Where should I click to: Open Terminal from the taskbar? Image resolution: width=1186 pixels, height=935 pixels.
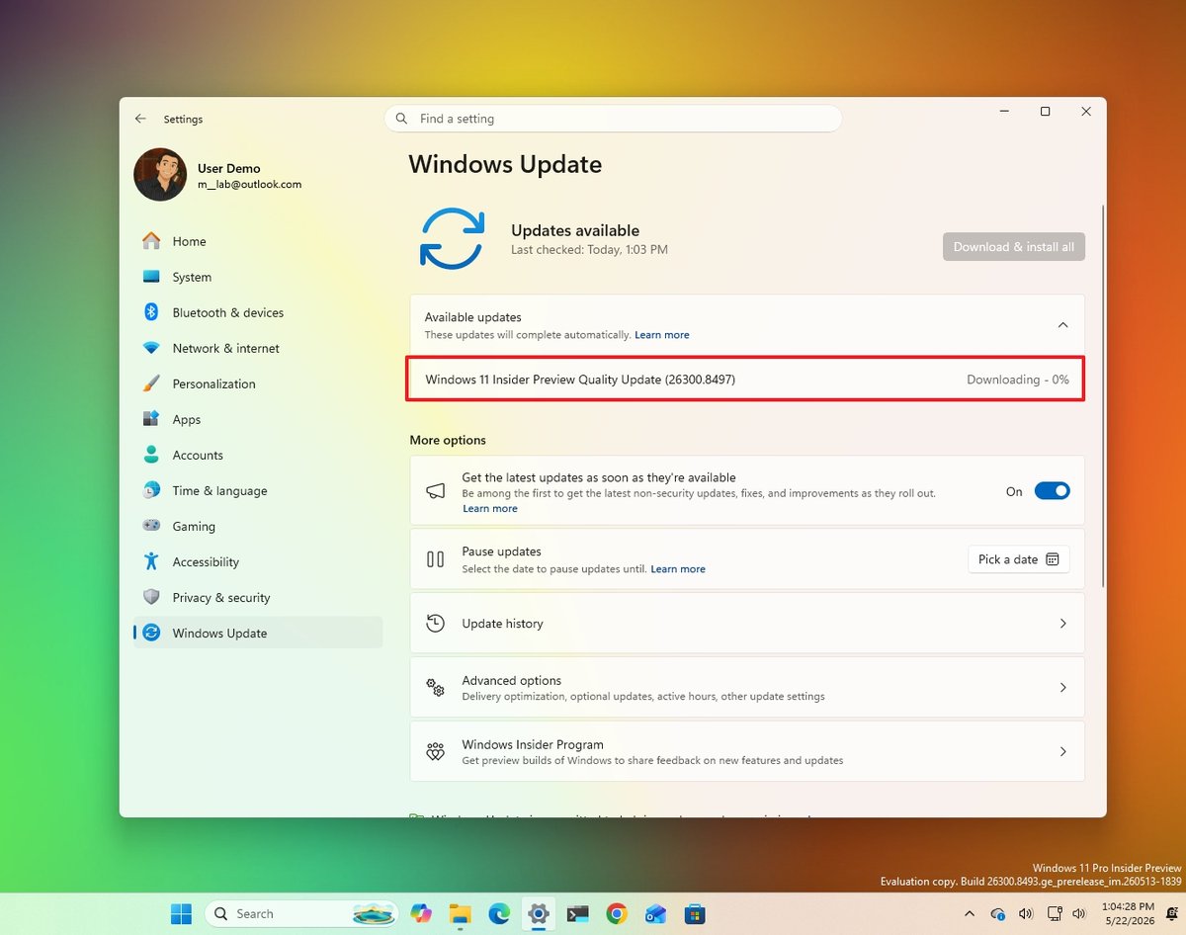tap(577, 913)
